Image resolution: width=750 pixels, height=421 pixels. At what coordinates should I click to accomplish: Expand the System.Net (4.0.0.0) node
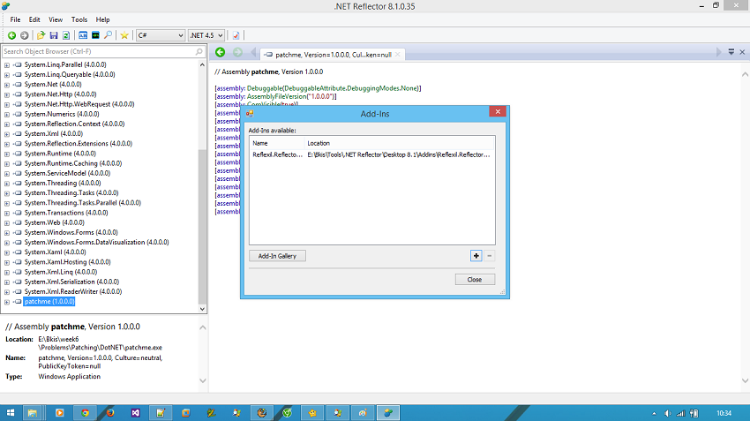(x=7, y=85)
